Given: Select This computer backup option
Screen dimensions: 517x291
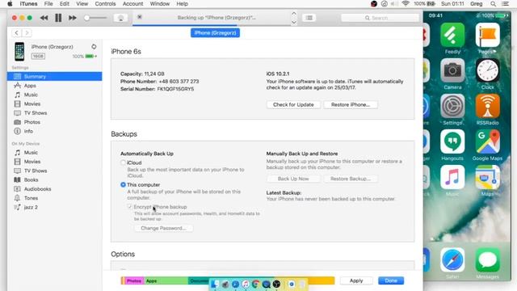Looking at the screenshot, I should (x=123, y=185).
